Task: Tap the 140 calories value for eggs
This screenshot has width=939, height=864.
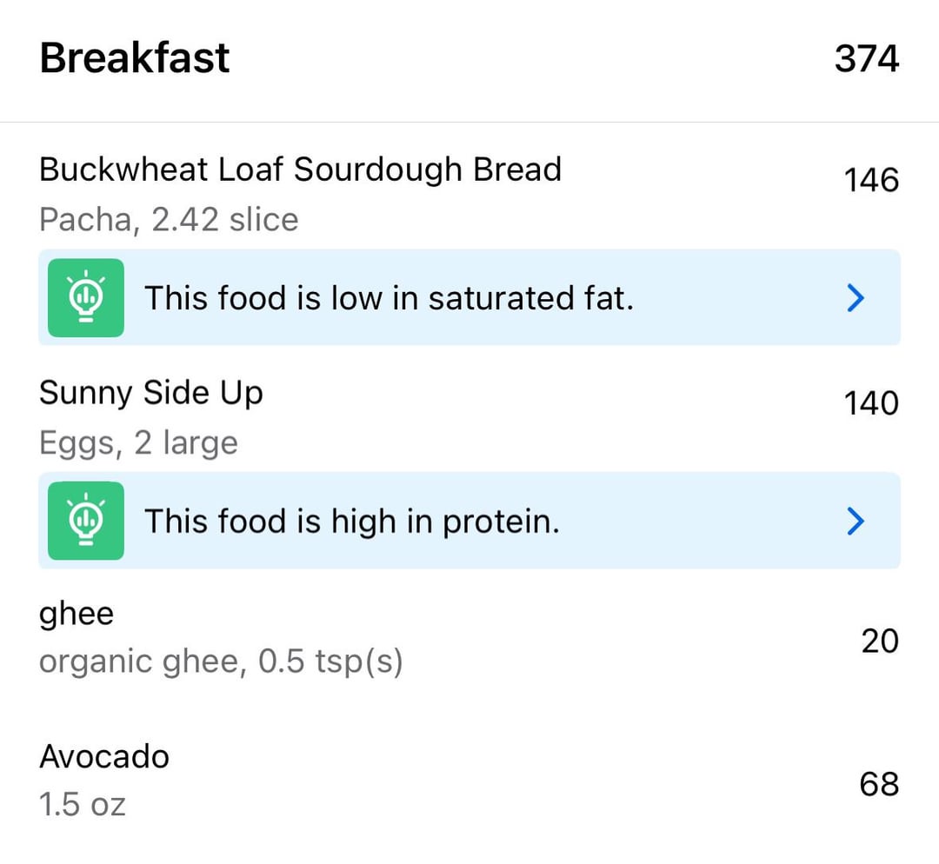Action: pos(871,403)
